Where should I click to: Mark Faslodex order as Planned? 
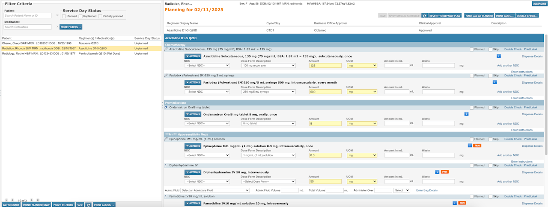(x=472, y=76)
